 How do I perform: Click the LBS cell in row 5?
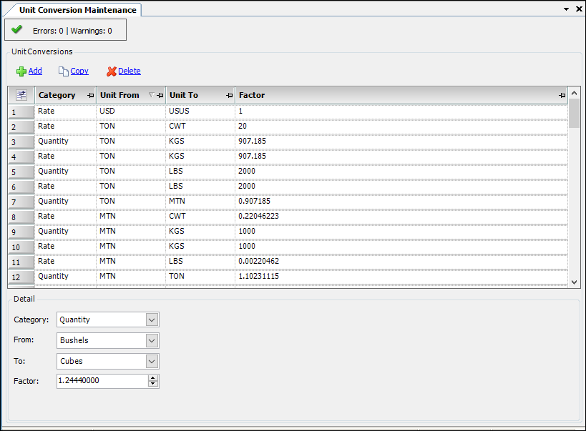200,171
